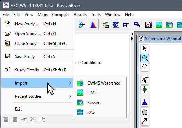Viewport: 182px width, 128px height.
Task: Click the blue signal arrow toolbar icon
Action: [x=81, y=25]
